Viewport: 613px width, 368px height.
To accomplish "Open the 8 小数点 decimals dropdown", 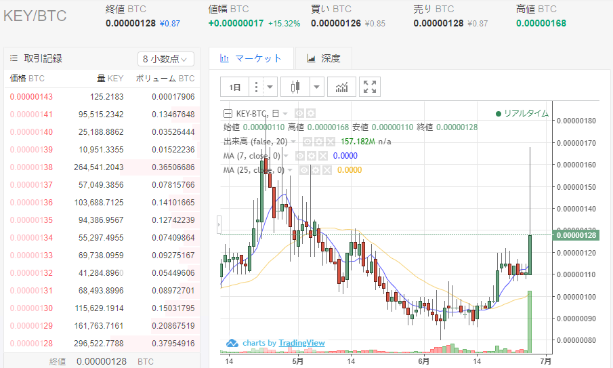I will pyautogui.click(x=166, y=59).
